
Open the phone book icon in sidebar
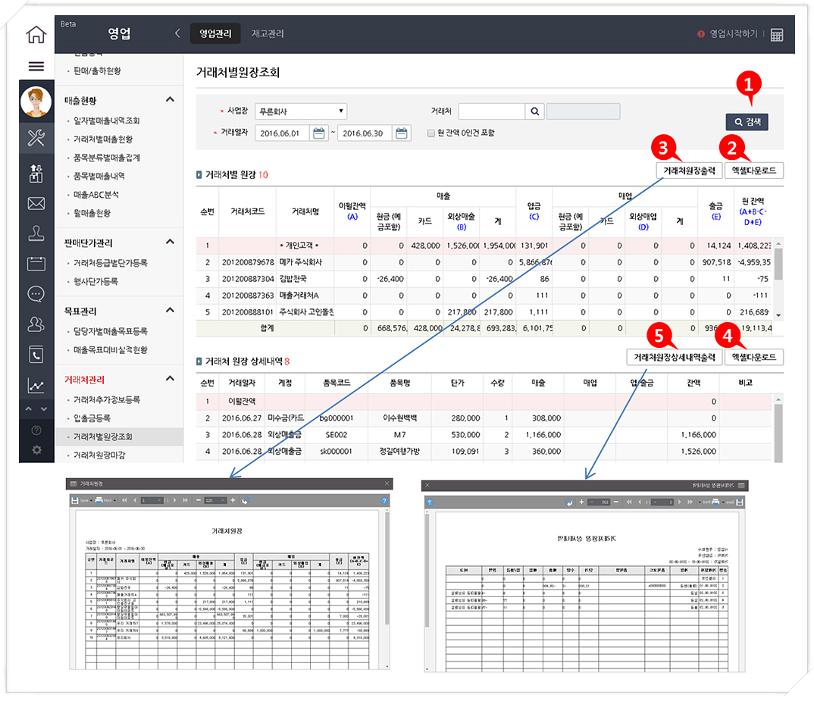point(36,355)
